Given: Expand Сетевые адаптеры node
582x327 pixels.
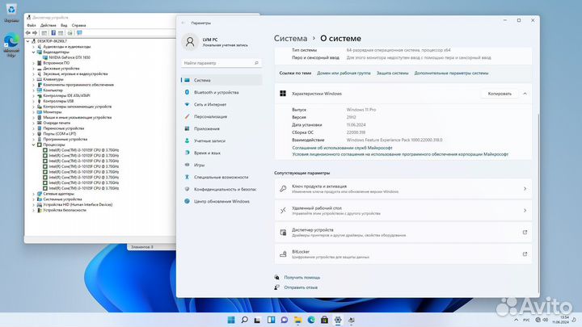Looking at the screenshot, I should click(33, 194).
